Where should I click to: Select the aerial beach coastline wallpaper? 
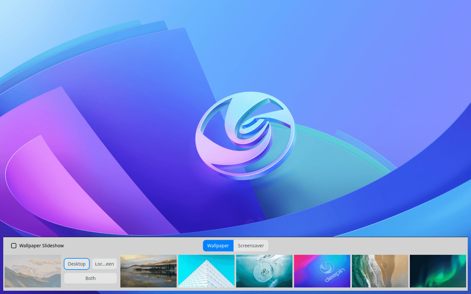pyautogui.click(x=380, y=271)
